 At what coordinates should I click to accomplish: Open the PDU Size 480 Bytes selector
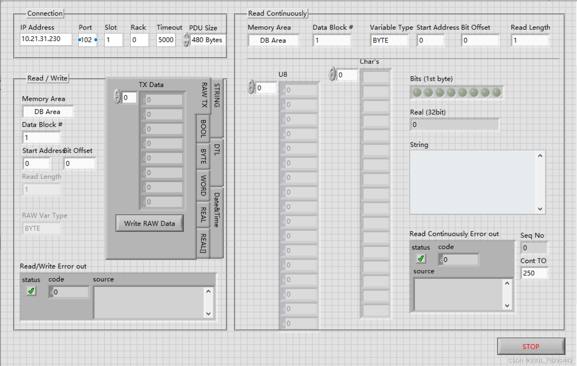(207, 40)
